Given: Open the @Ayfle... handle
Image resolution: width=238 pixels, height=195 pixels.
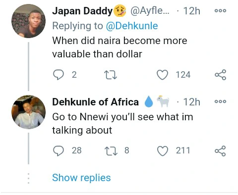Looking at the screenshot, I should (150, 11).
